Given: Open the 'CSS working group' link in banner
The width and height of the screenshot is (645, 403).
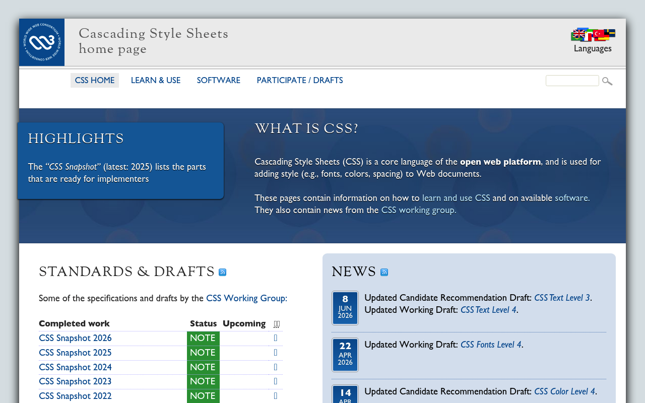Looking at the screenshot, I should (x=418, y=210).
